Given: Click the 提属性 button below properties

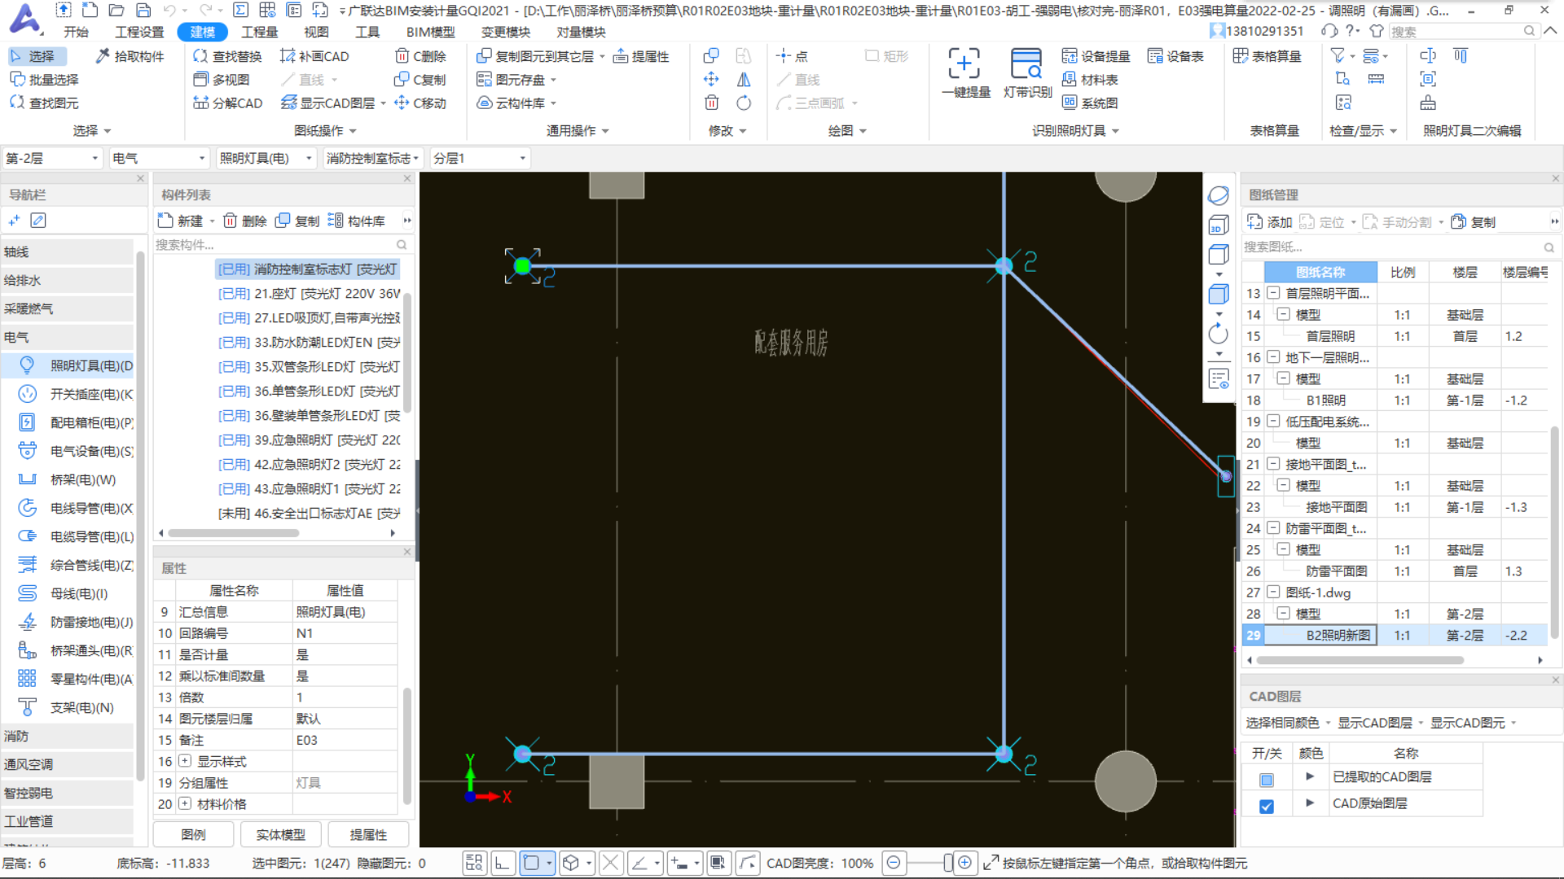Looking at the screenshot, I should [368, 834].
